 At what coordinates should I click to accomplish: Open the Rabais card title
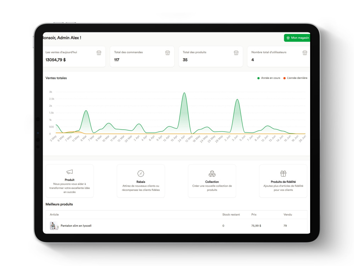pos(141,182)
